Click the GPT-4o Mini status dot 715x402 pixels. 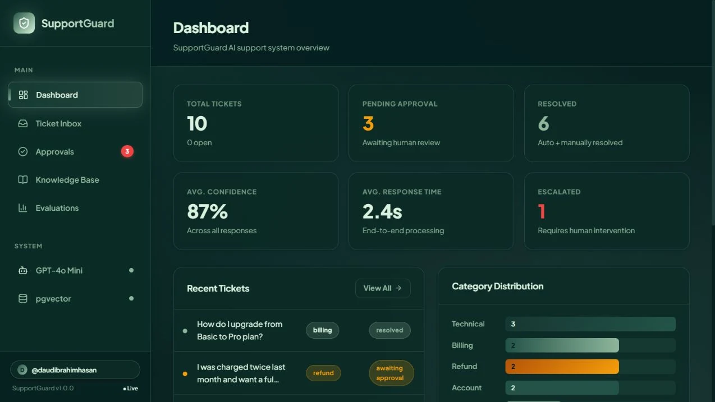click(x=131, y=270)
